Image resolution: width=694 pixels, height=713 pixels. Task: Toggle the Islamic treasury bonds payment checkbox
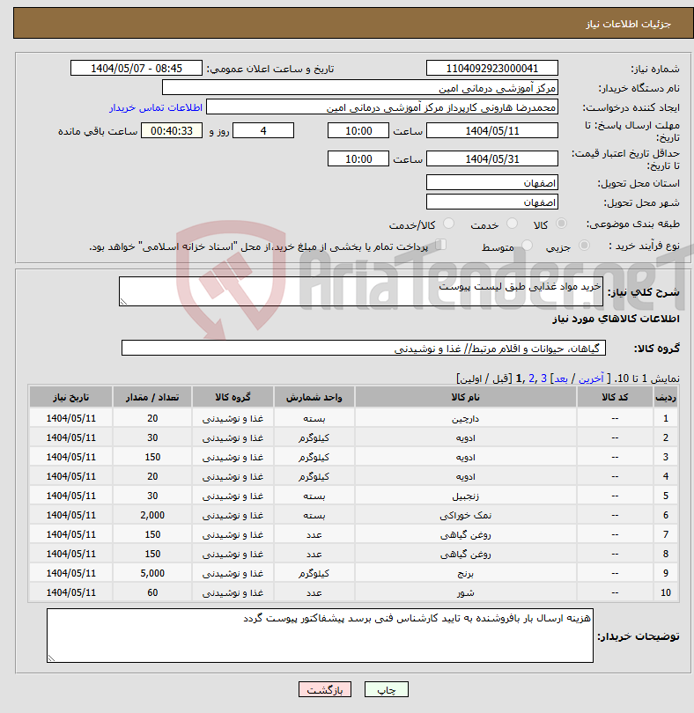pos(440,245)
